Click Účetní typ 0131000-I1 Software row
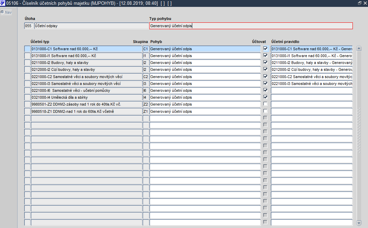Viewport: 368px width, 228px height. pyautogui.click(x=86, y=56)
